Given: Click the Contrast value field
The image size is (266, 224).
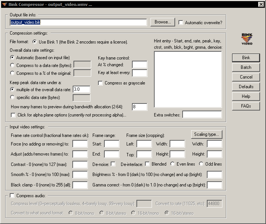Looking at the screenshot, I should (x=80, y=164).
